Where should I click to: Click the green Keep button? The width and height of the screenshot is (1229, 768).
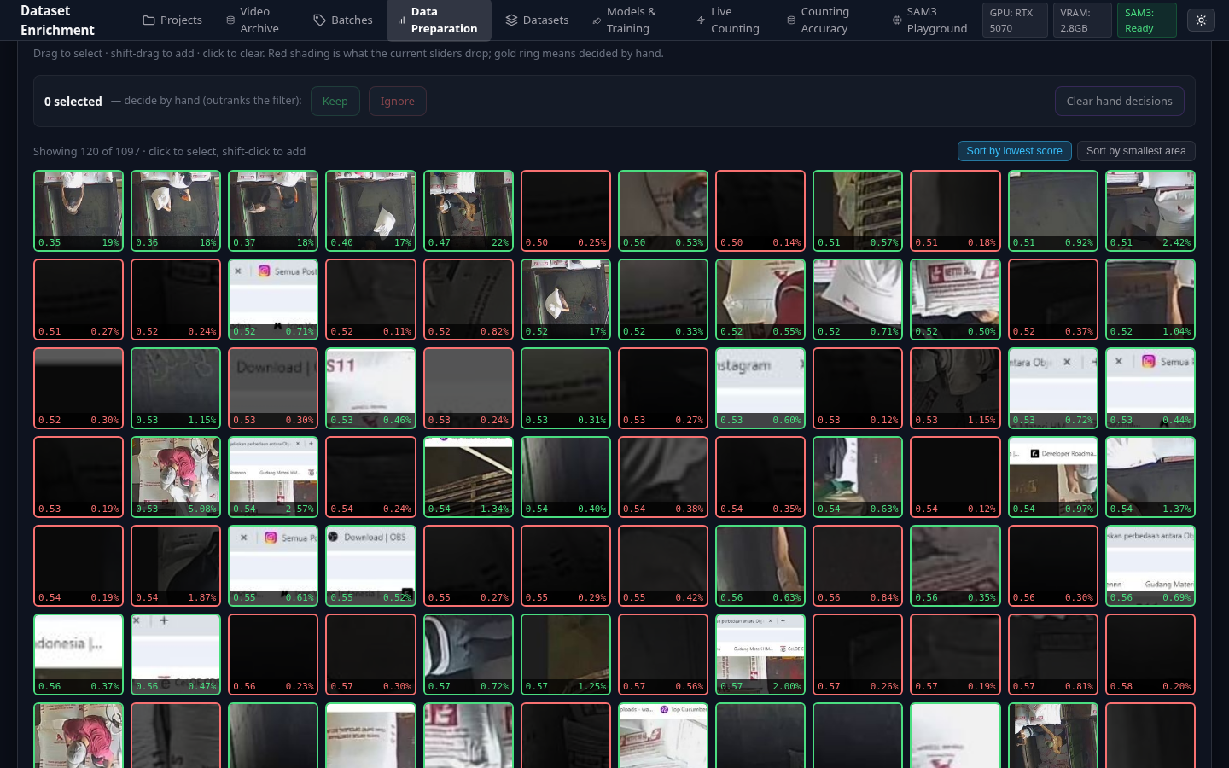pyautogui.click(x=335, y=101)
